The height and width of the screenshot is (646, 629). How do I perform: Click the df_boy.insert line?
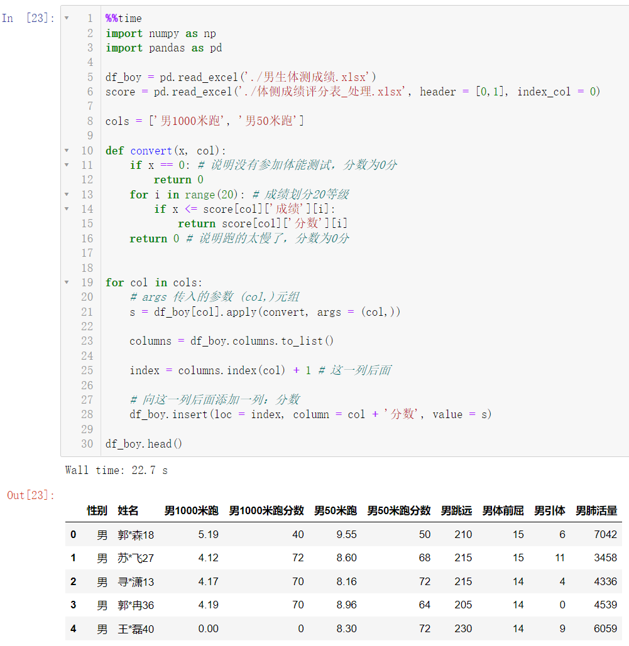(x=310, y=414)
